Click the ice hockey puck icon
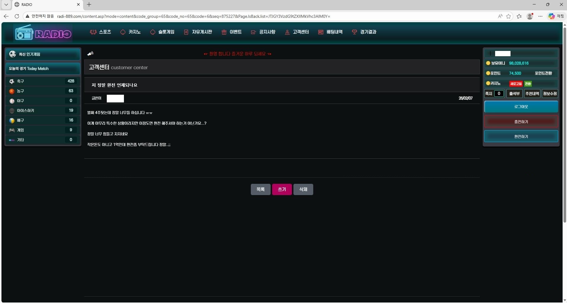The width and height of the screenshot is (567, 304). pos(12,111)
